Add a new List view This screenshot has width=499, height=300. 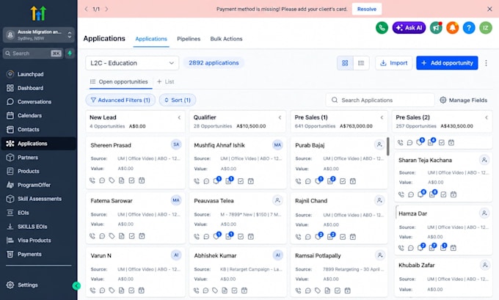166,81
